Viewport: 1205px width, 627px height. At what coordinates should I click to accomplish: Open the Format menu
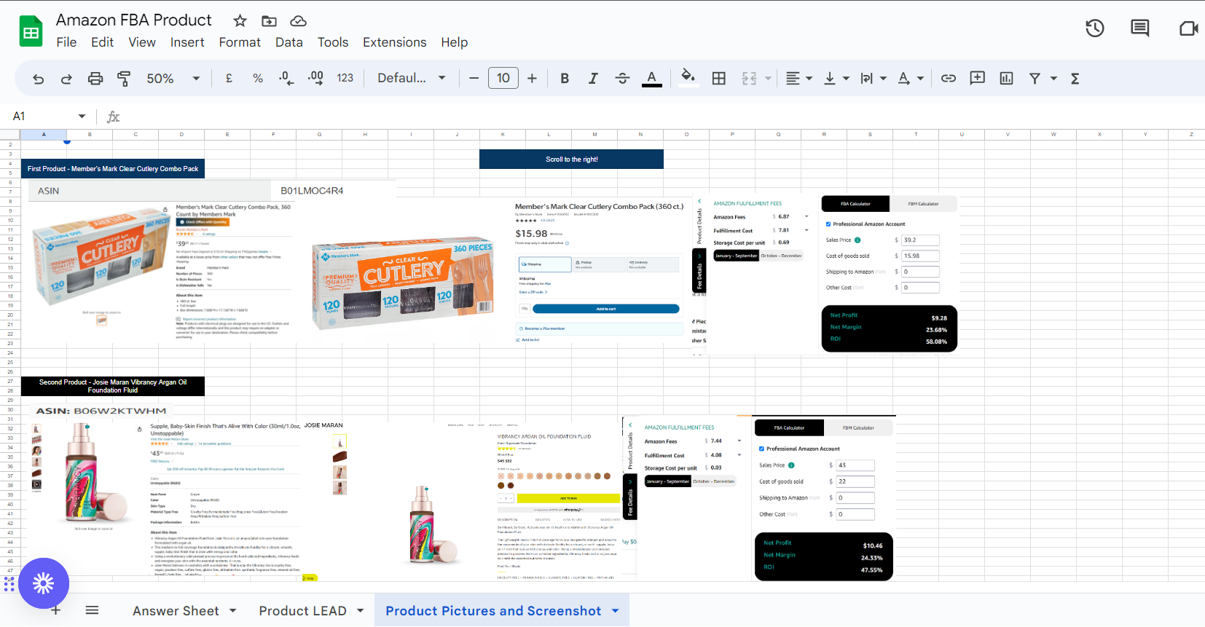coord(240,42)
